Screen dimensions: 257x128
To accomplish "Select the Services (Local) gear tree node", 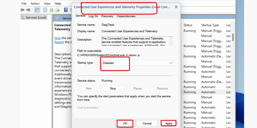I will pos(34,17).
